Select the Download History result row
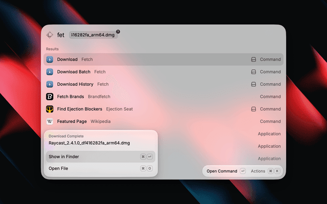 (163, 84)
